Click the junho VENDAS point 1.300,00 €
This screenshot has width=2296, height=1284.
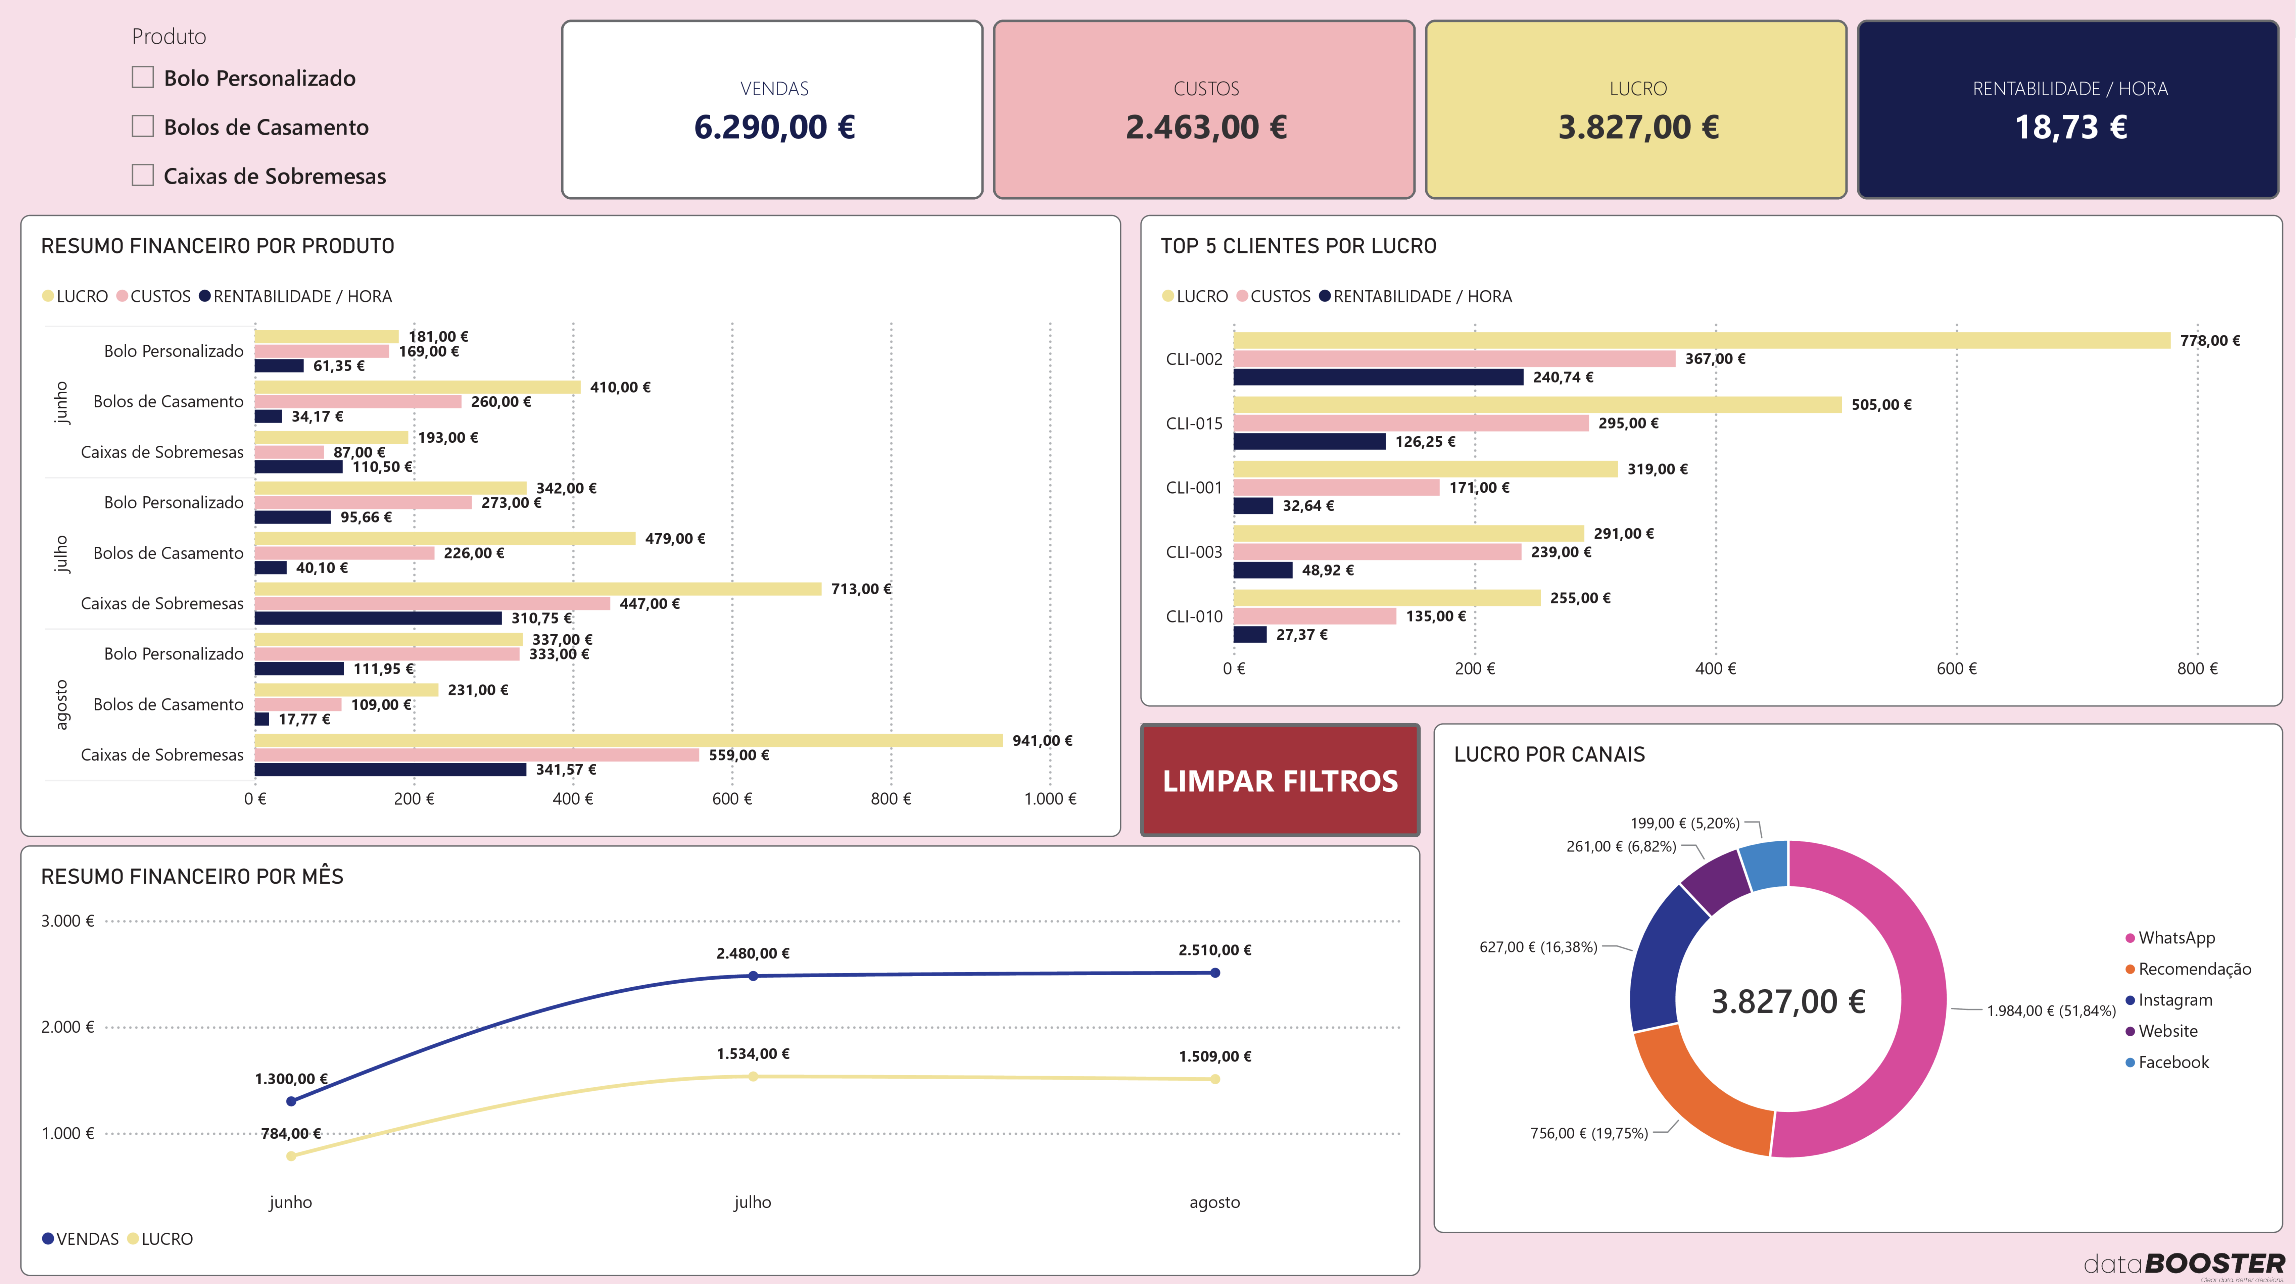291,1101
